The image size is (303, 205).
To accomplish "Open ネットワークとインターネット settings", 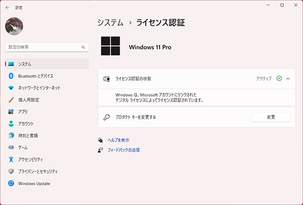I will click(47, 88).
